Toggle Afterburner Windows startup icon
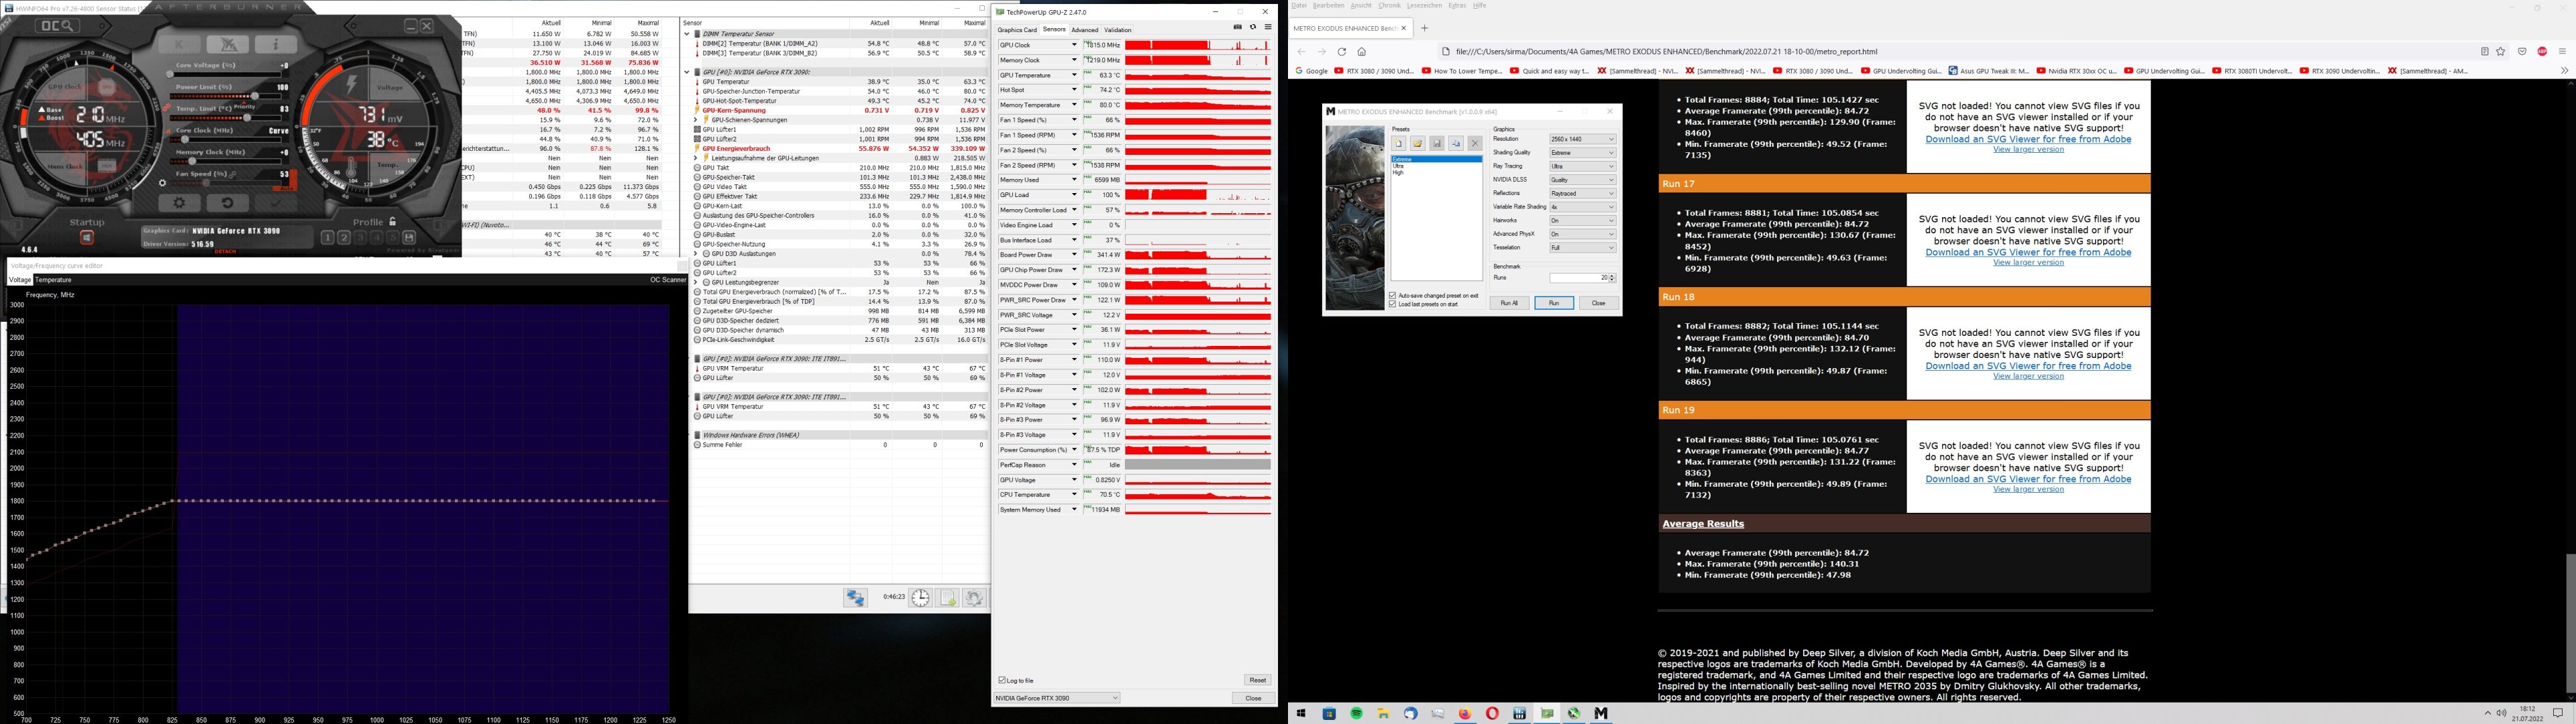The height and width of the screenshot is (724, 2576). [87, 237]
